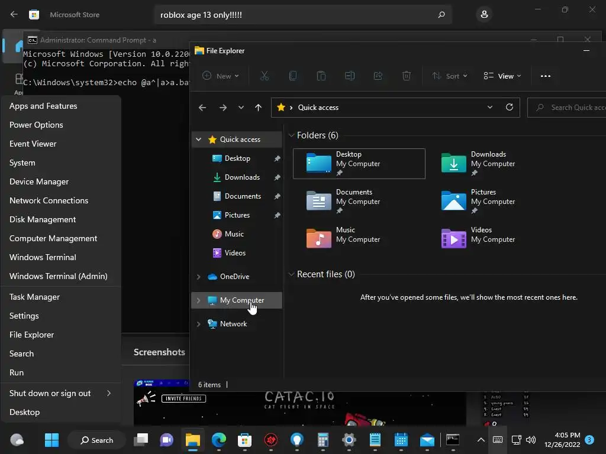Screen dimensions: 606x454
Task: Open Microsoft Edge from the taskbar
Action: point(219,440)
